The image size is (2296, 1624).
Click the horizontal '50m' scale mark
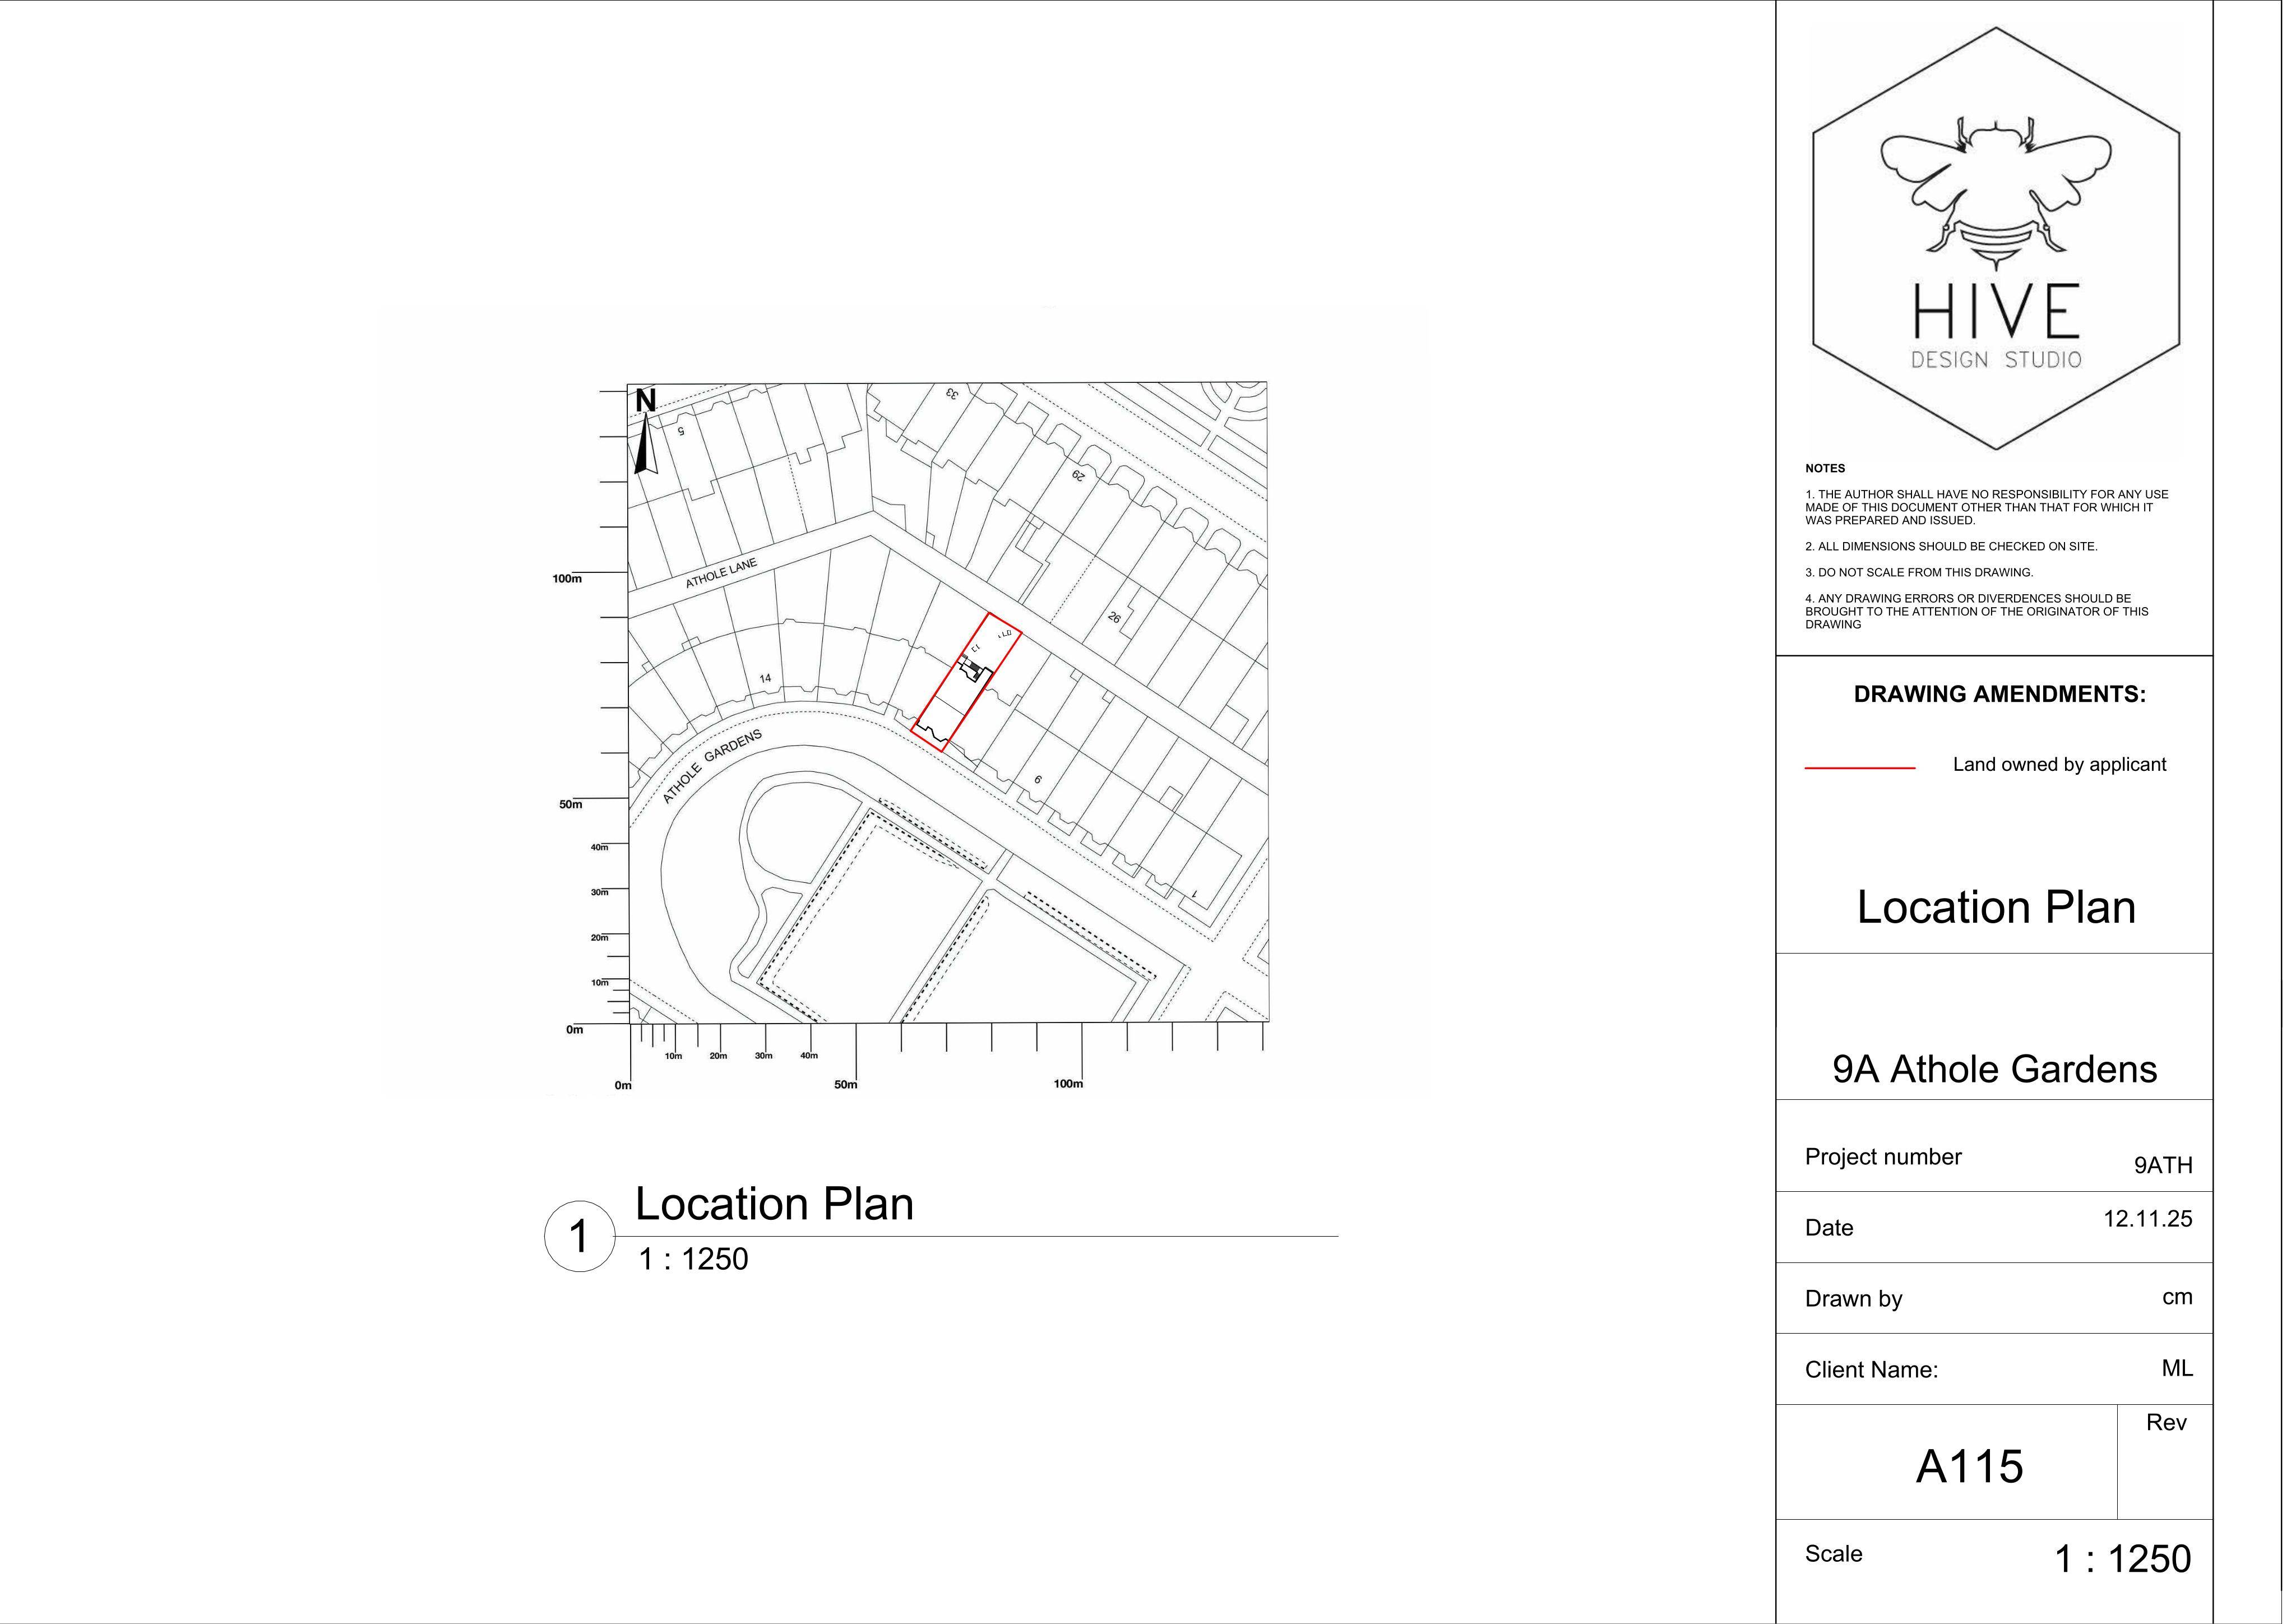coord(846,1085)
